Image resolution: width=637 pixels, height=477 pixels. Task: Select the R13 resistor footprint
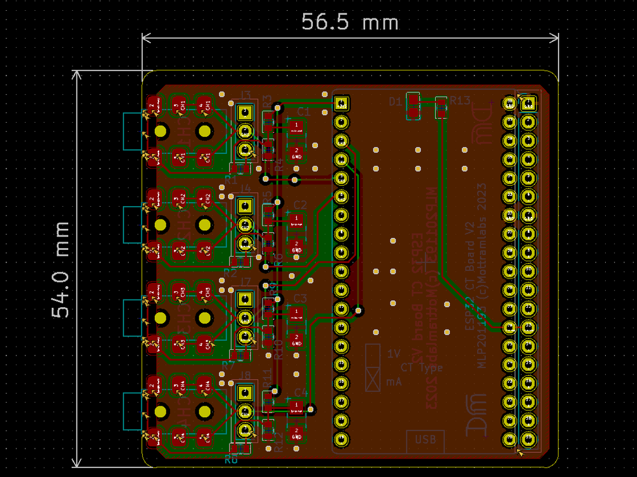point(441,107)
